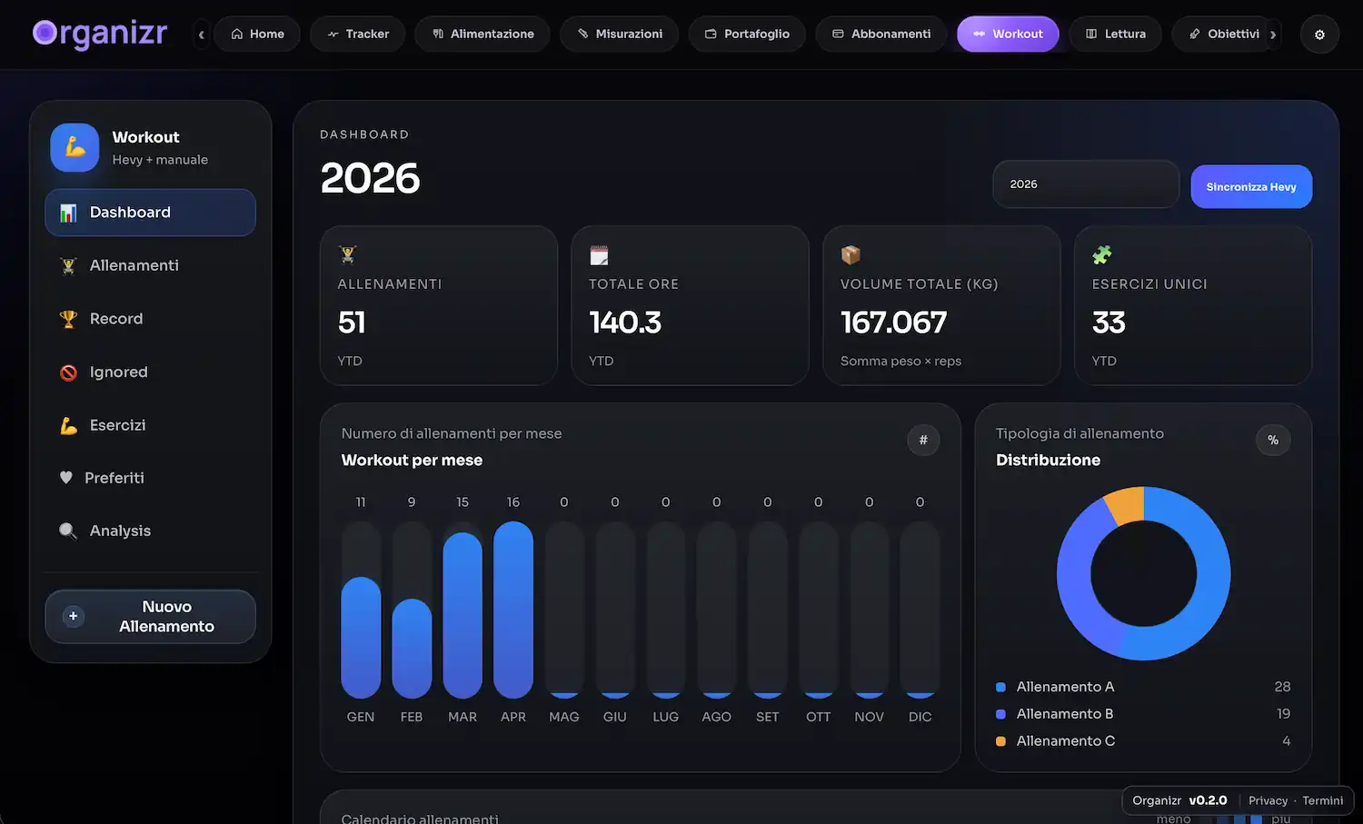Click the GEN bar in monthly chart
This screenshot has width=1363, height=824.
(x=361, y=638)
